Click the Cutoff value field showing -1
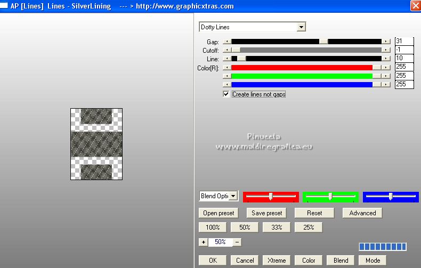This screenshot has height=268, width=421. (404, 50)
